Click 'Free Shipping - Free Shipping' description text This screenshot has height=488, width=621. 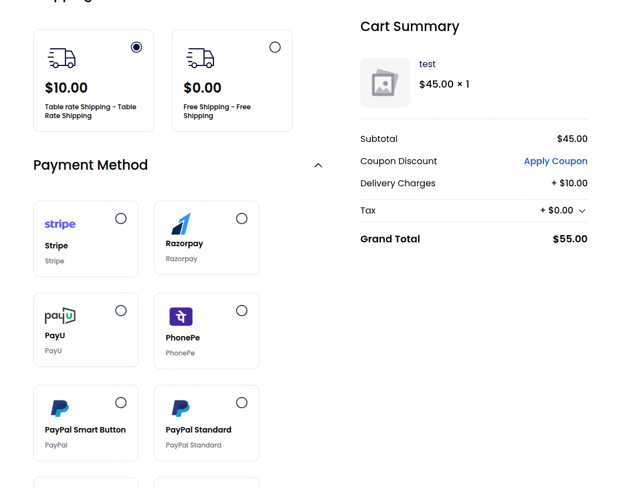[217, 111]
